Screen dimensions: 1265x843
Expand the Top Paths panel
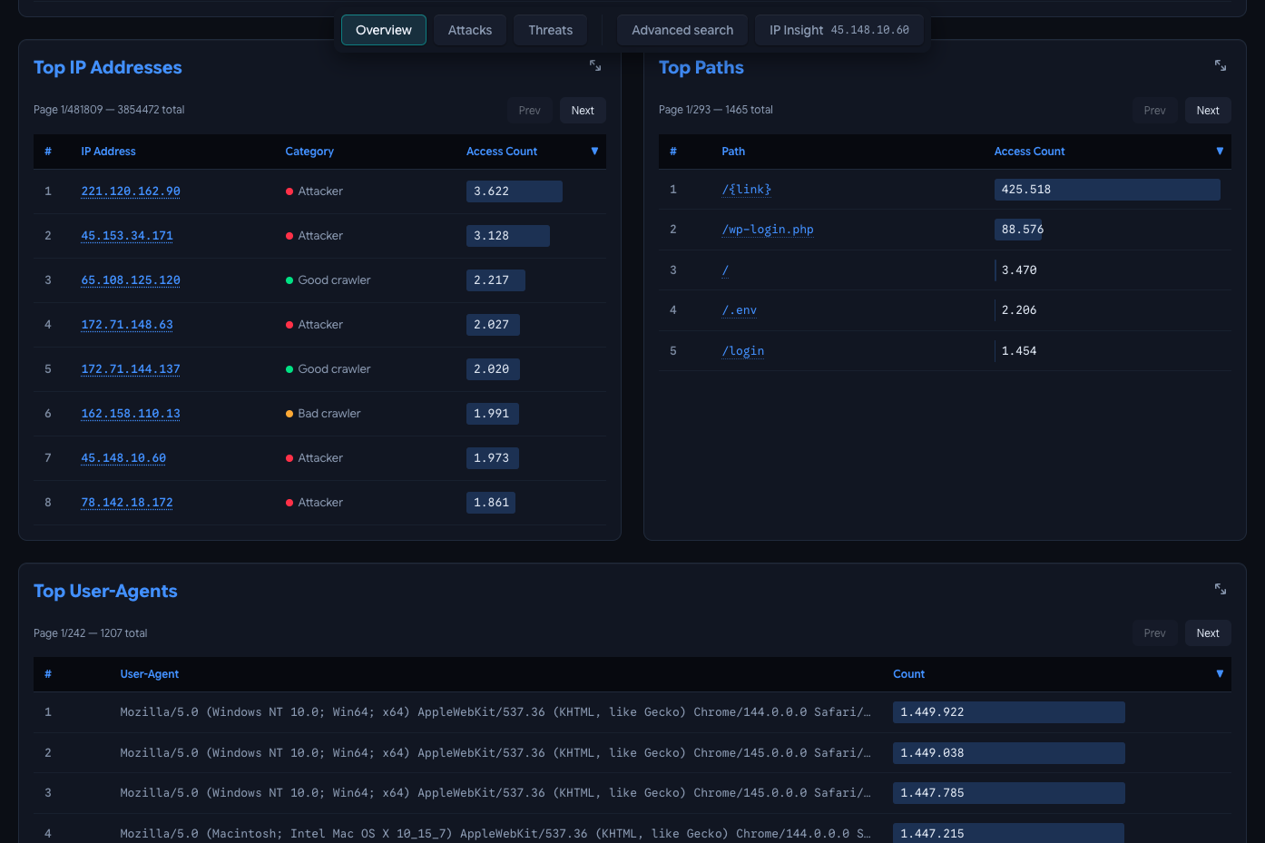(1221, 65)
